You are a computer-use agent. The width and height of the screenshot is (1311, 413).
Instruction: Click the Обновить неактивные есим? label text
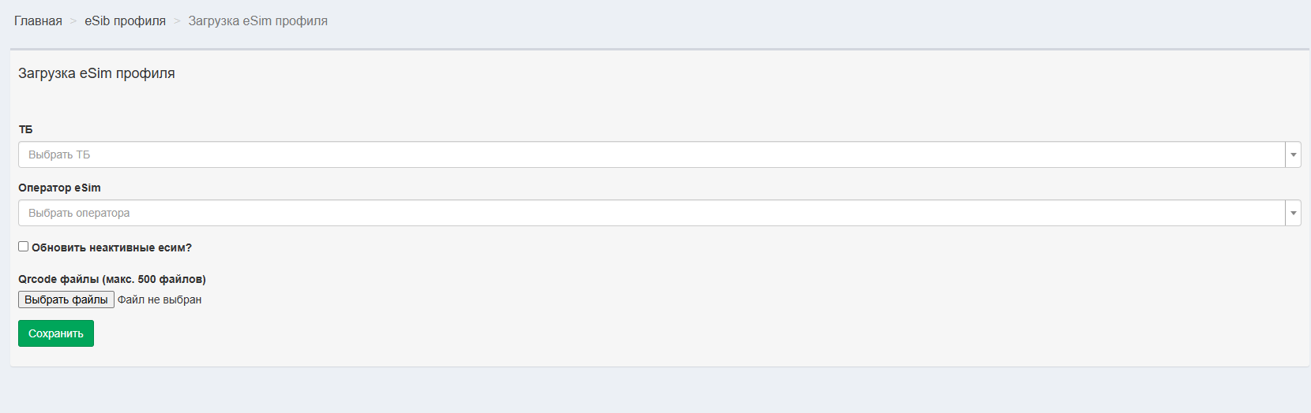(x=111, y=247)
